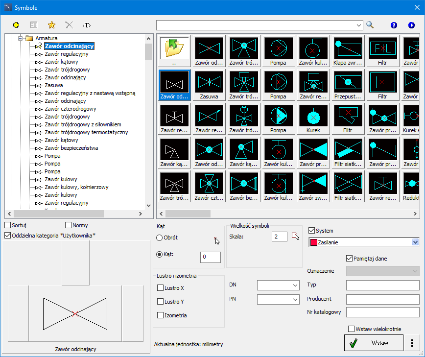
Task: Select Zawór bezpieczeństwa in the tree
Action: coord(71,148)
